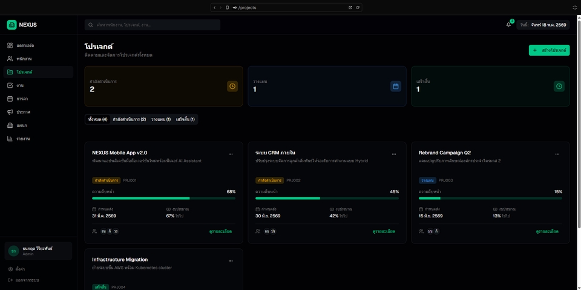Open options menu on Rebrand Campaign Q2 card
581x290 pixels.
tap(557, 154)
